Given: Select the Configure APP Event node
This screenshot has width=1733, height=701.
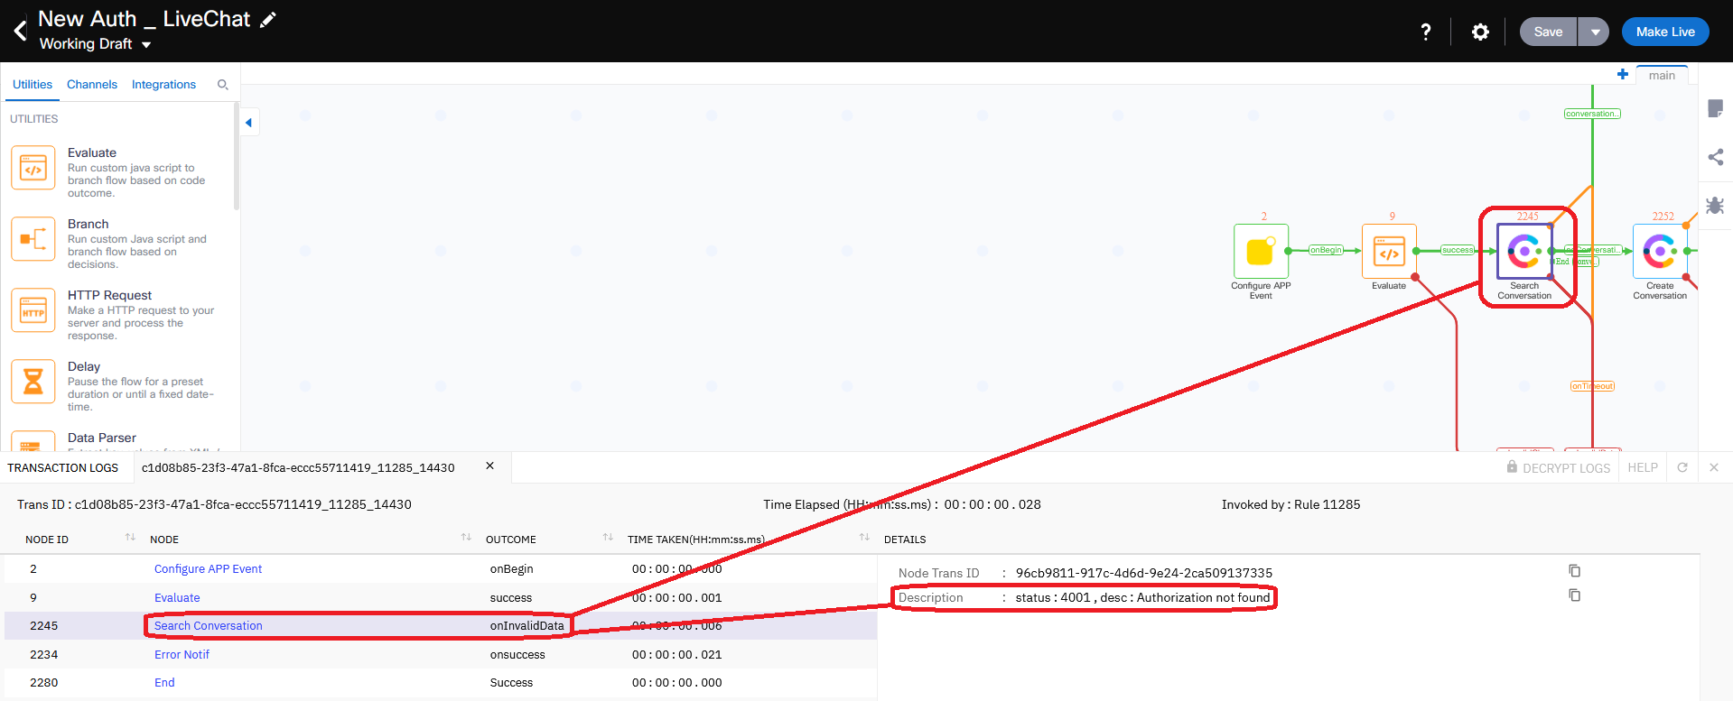Looking at the screenshot, I should (1261, 251).
